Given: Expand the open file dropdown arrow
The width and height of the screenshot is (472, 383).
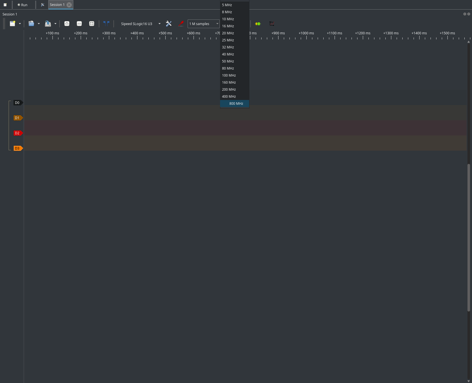Looking at the screenshot, I should 39,24.
